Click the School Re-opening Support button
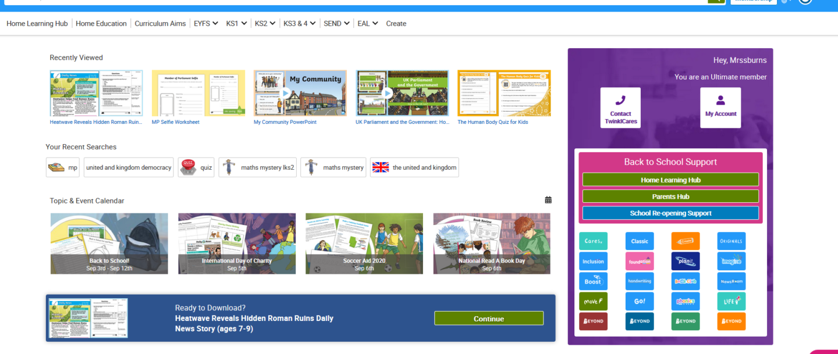838x354 pixels. pyautogui.click(x=670, y=213)
